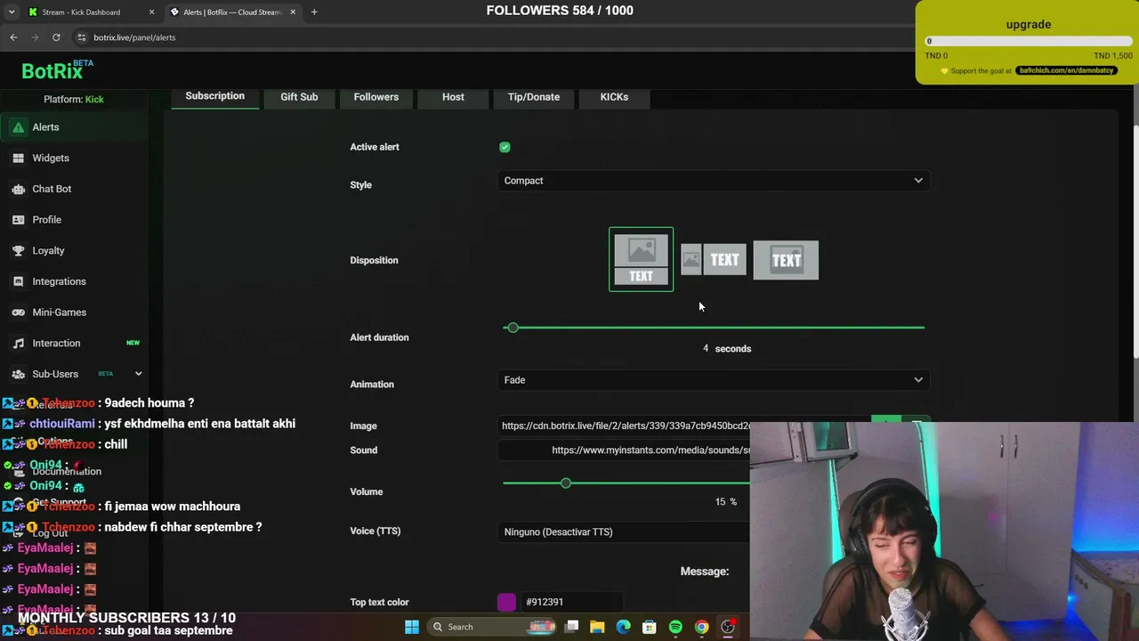1139x641 pixels.
Task: Click the Alert duration slider handle
Action: 512,328
